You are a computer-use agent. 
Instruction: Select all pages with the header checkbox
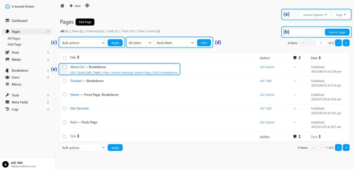64,58
